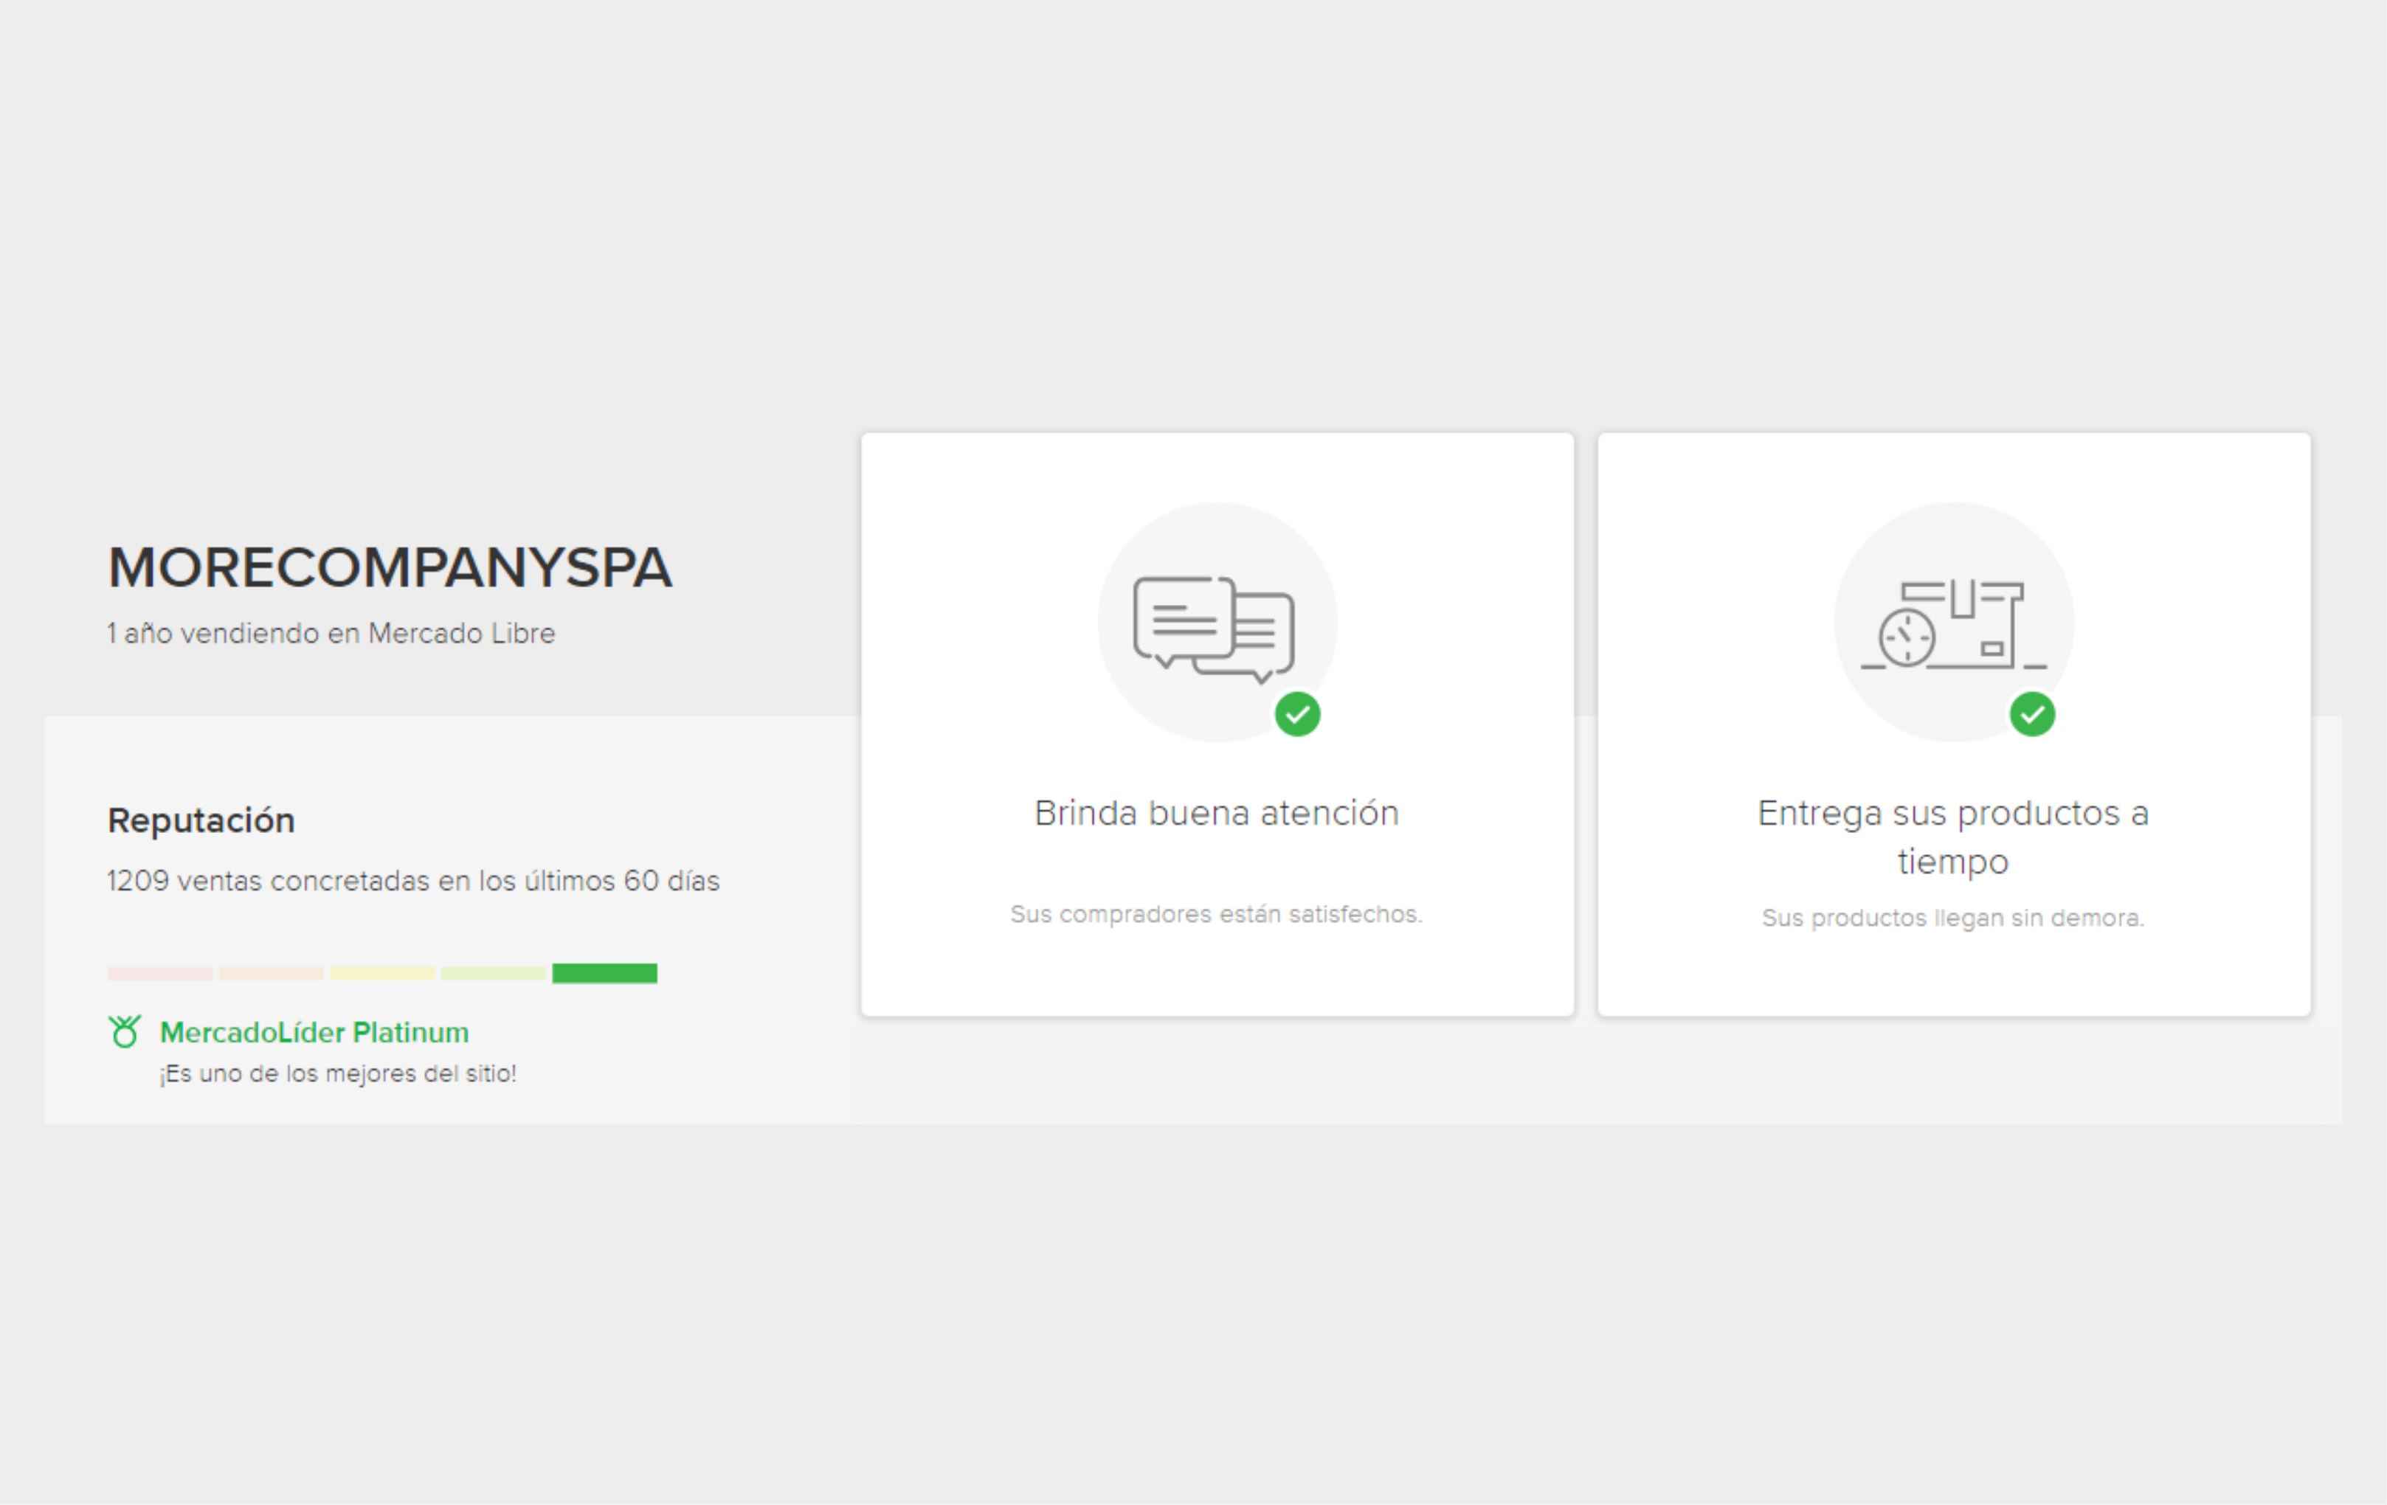The width and height of the screenshot is (2387, 1505).
Task: Click the light green reputation bar segment
Action: (x=493, y=972)
